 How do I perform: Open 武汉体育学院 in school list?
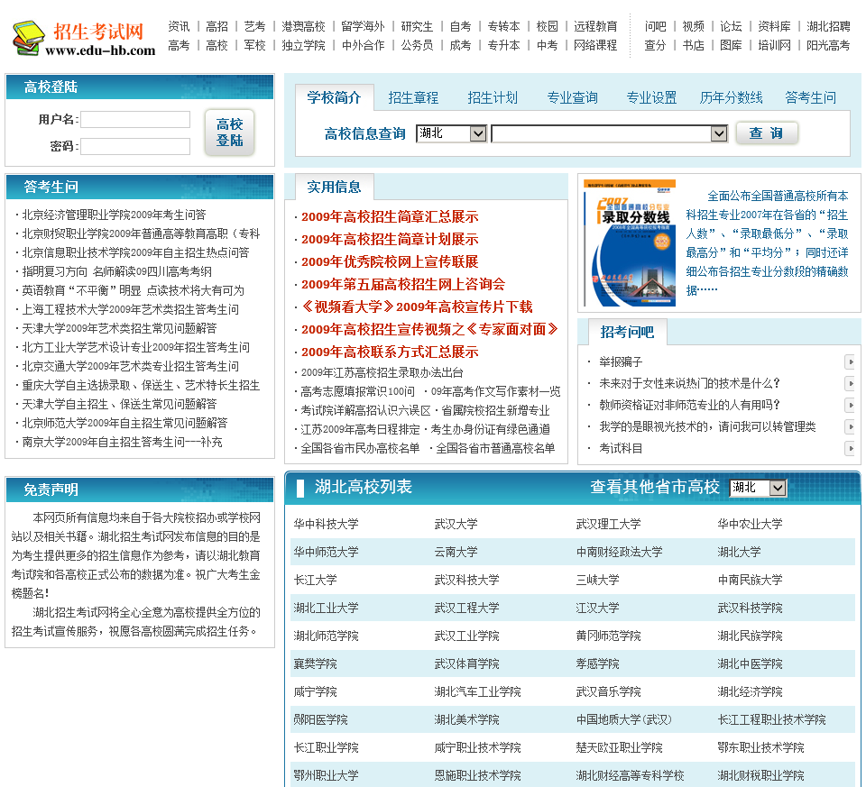click(466, 663)
